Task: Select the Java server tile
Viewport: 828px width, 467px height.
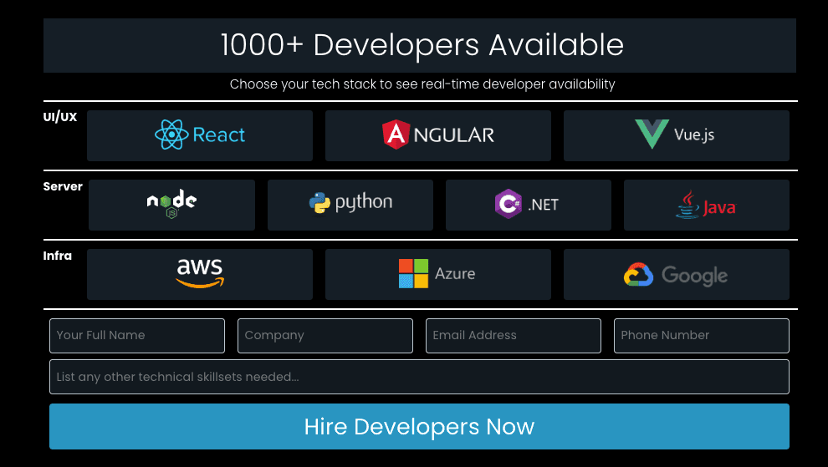Action: [x=707, y=205]
